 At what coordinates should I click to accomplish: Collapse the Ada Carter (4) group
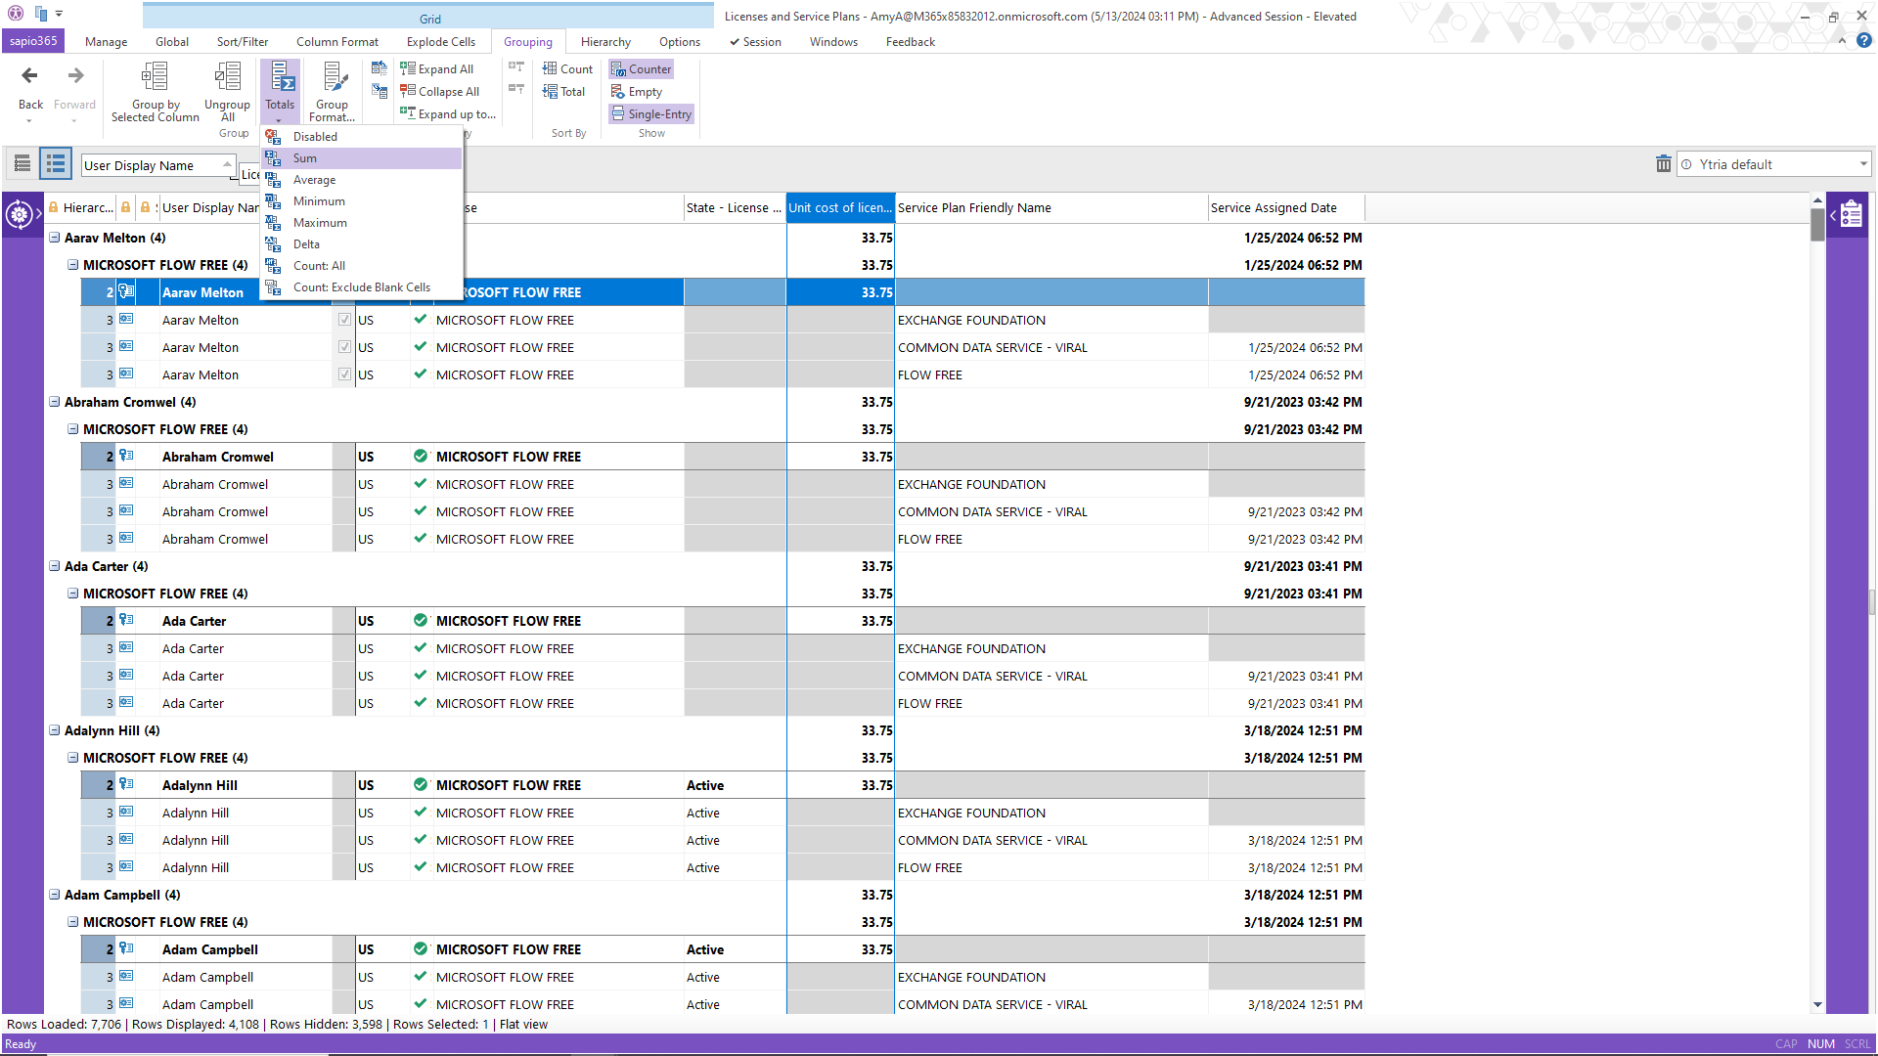55,566
